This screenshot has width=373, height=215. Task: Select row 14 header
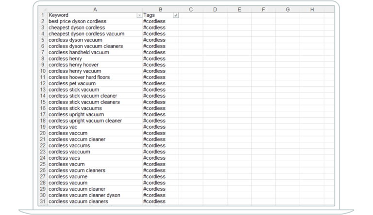pos(43,96)
